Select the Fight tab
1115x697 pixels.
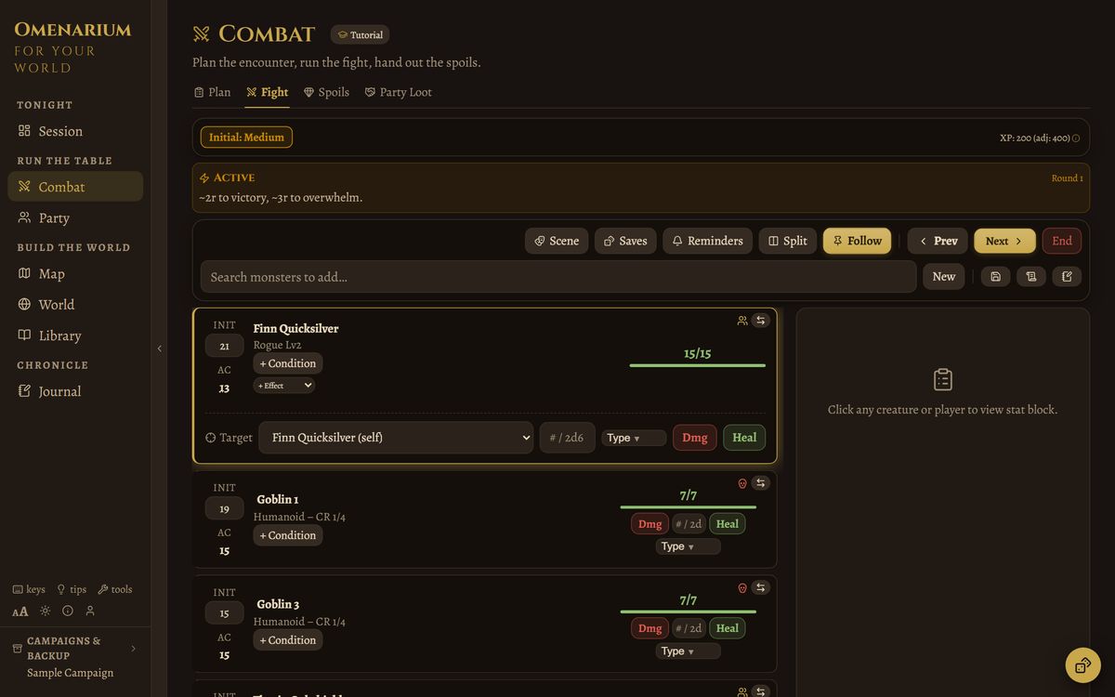(x=267, y=92)
